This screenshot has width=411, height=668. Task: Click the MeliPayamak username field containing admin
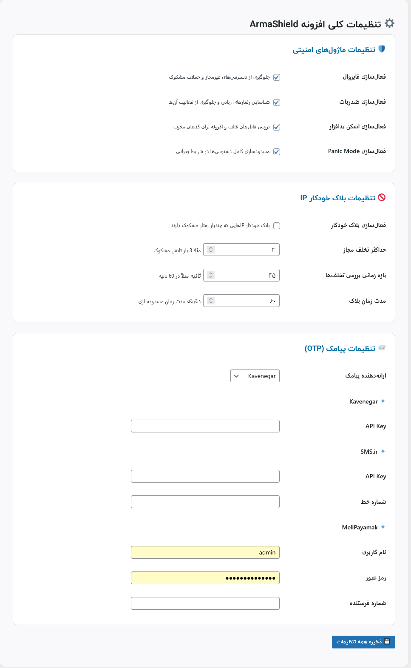tap(205, 552)
